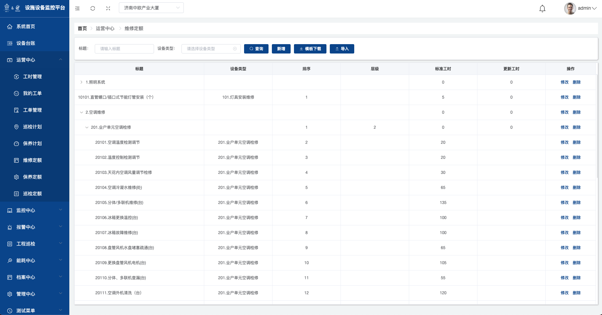Collapse the 201.业户单元空调检修 row
Image resolution: width=602 pixels, height=315 pixels.
coord(87,127)
